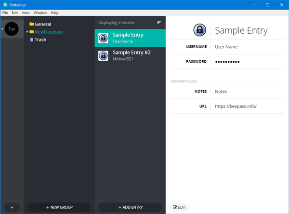The width and height of the screenshot is (289, 214).
Task: Click the EDIT button
Action: pos(179,207)
